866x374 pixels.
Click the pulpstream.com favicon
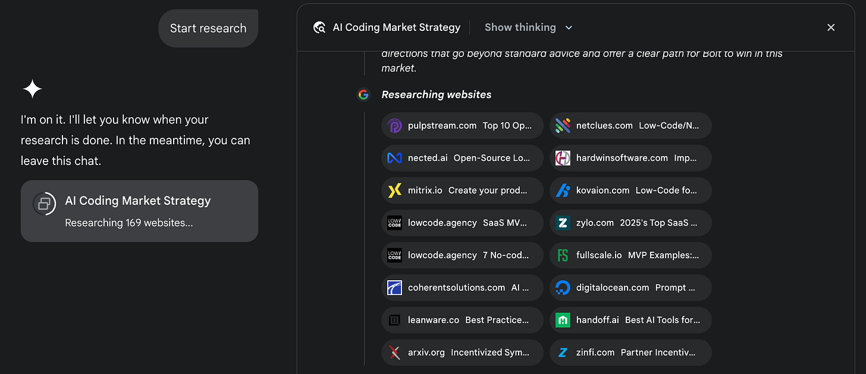[394, 126]
